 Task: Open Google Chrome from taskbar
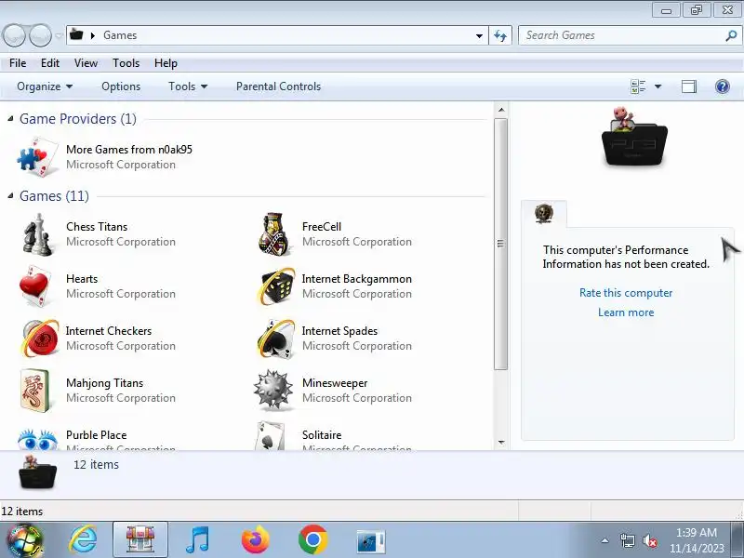[312, 540]
